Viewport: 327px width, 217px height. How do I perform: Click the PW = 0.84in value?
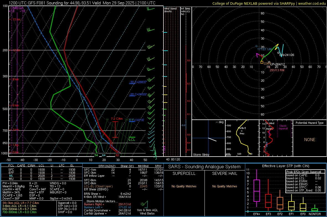coord(10,183)
